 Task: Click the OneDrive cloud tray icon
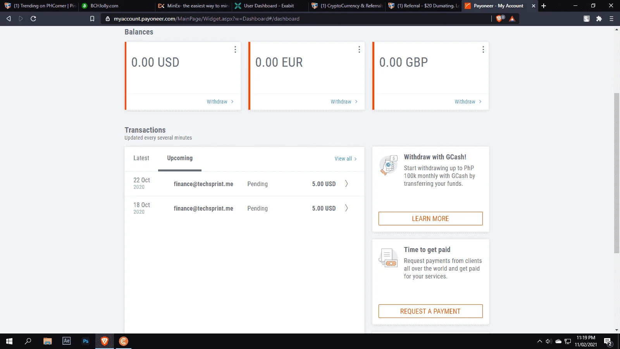pyautogui.click(x=558, y=341)
